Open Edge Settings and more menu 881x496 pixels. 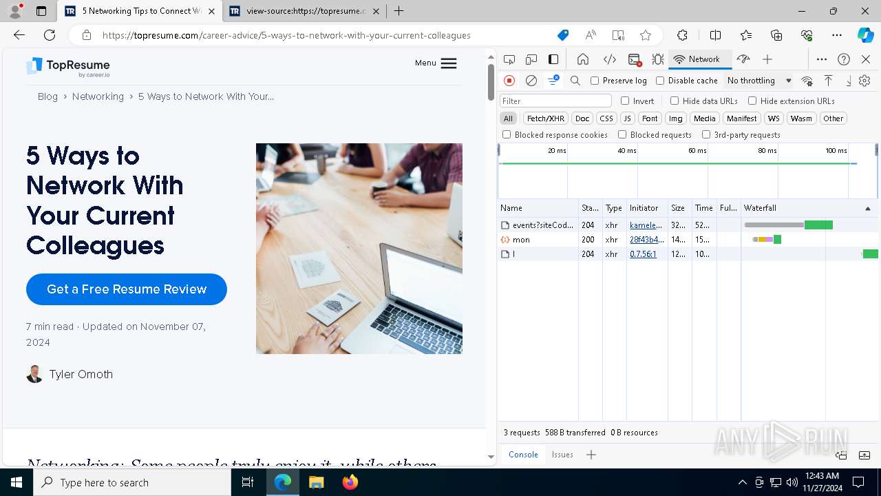click(x=837, y=35)
